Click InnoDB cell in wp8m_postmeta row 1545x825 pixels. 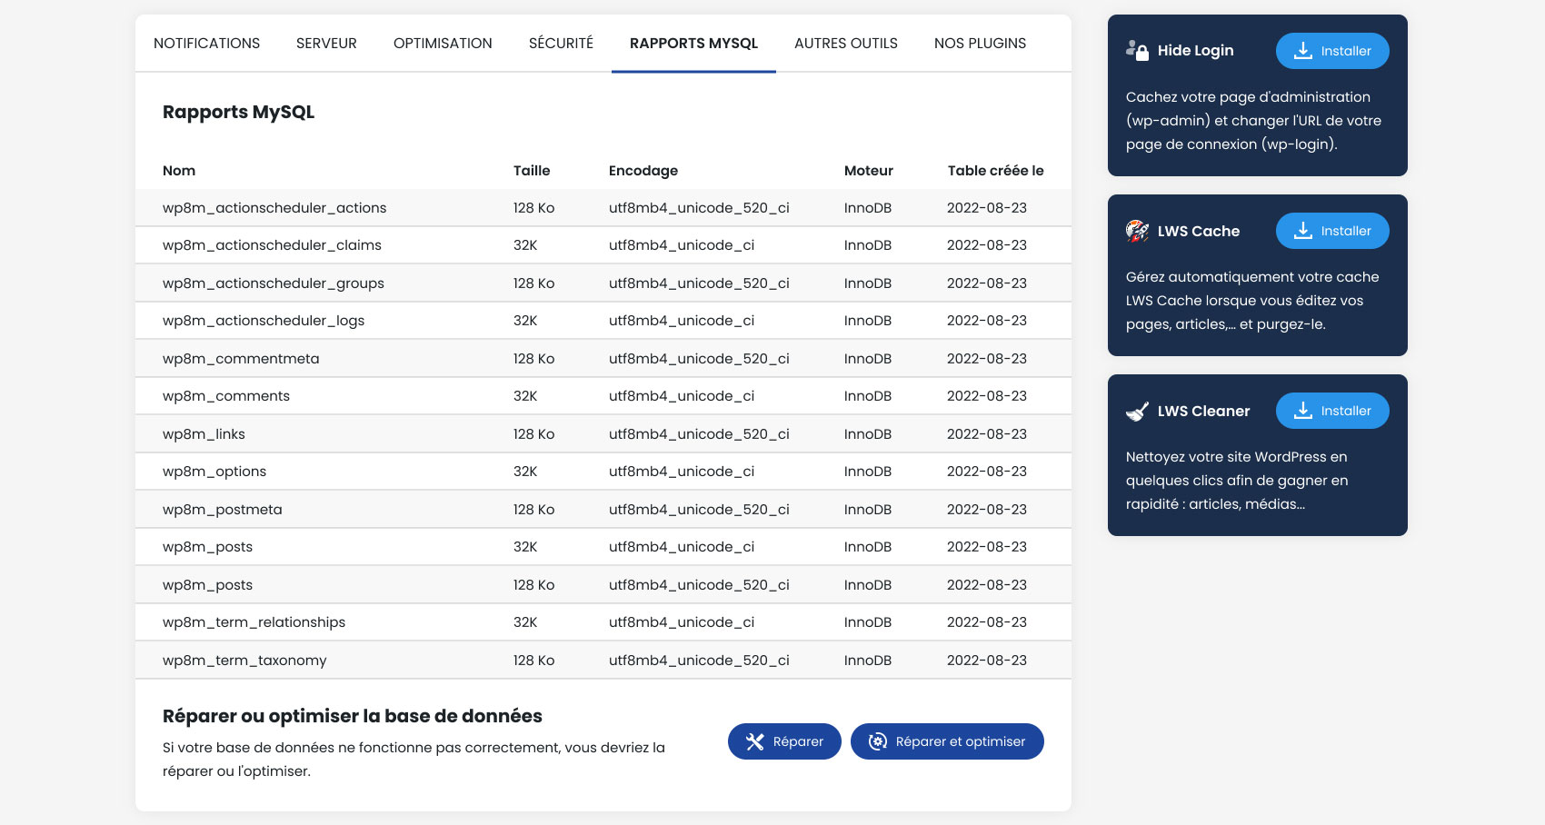click(868, 510)
